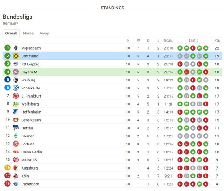The image size is (224, 191).
Task: Click the Pts column header
Action: coord(217,40)
